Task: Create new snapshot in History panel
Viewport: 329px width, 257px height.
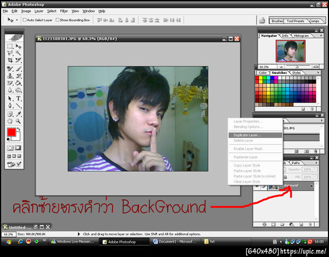Action: [306, 151]
